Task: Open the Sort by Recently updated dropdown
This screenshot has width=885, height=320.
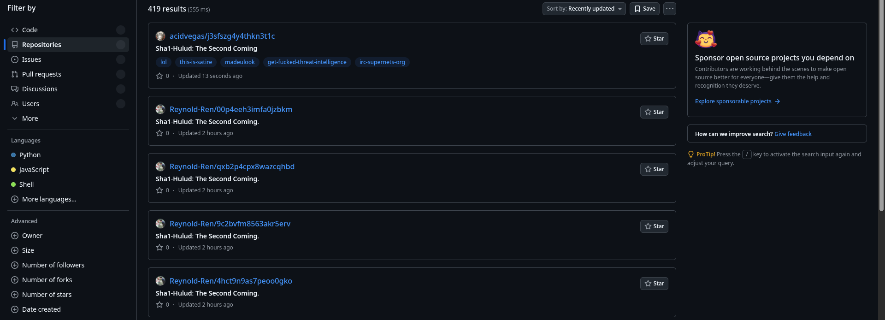Action: coord(584,9)
